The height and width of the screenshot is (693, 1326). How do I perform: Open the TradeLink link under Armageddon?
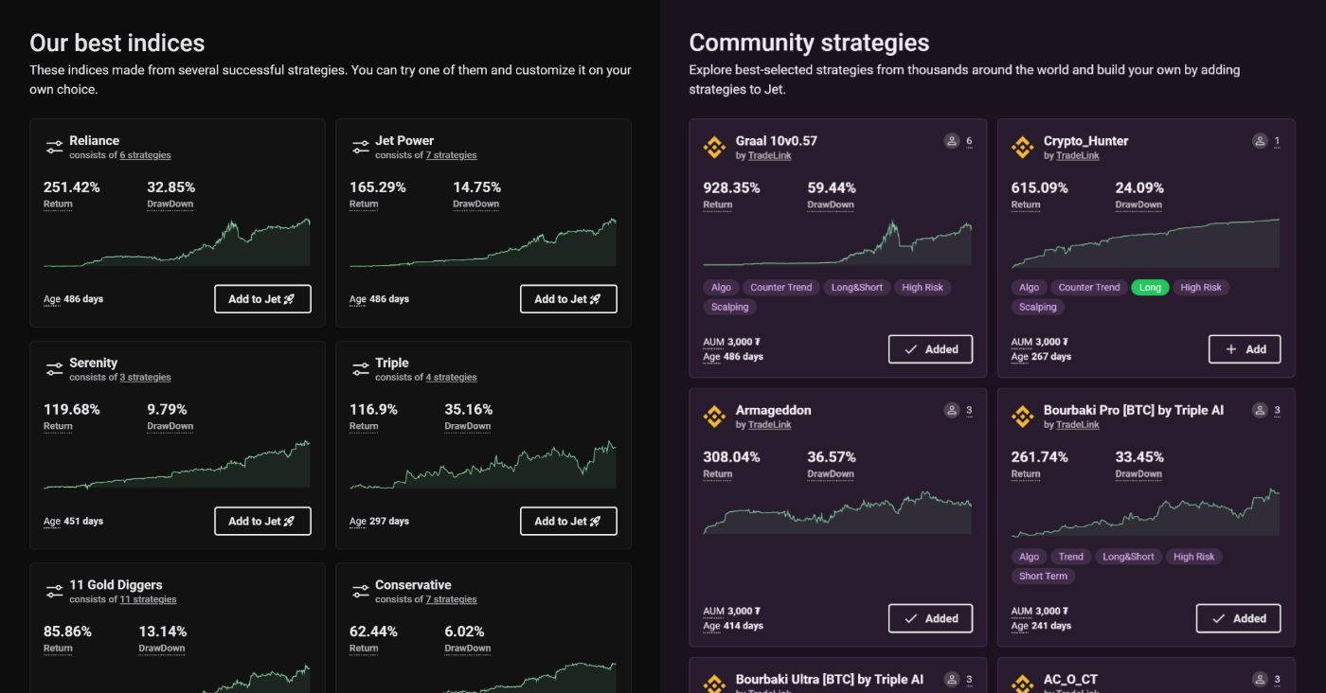(x=769, y=425)
